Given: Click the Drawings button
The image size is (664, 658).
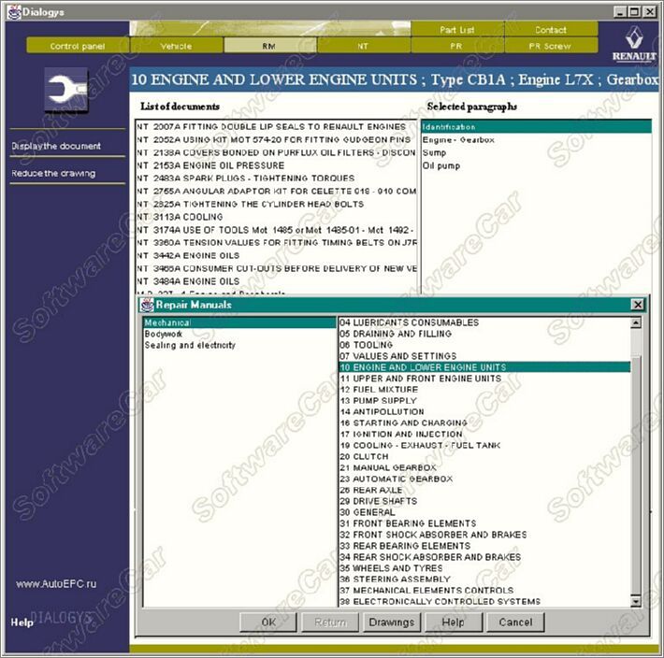Looking at the screenshot, I should coord(391,622).
